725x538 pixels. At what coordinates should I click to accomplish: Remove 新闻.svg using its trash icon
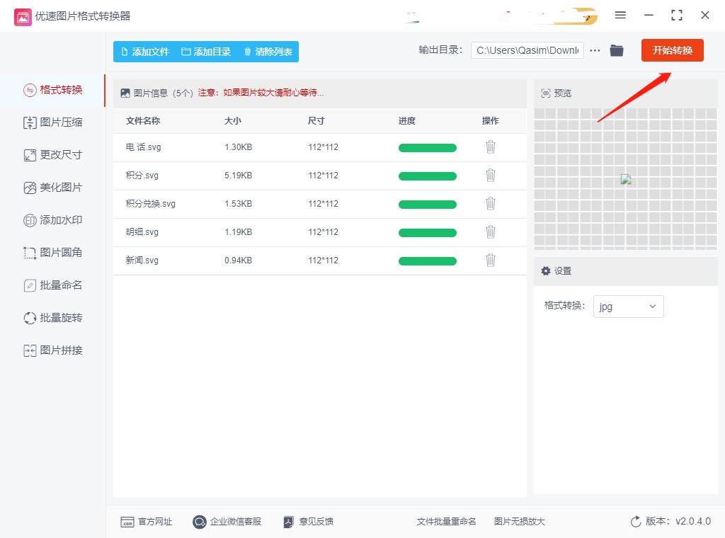(x=491, y=261)
